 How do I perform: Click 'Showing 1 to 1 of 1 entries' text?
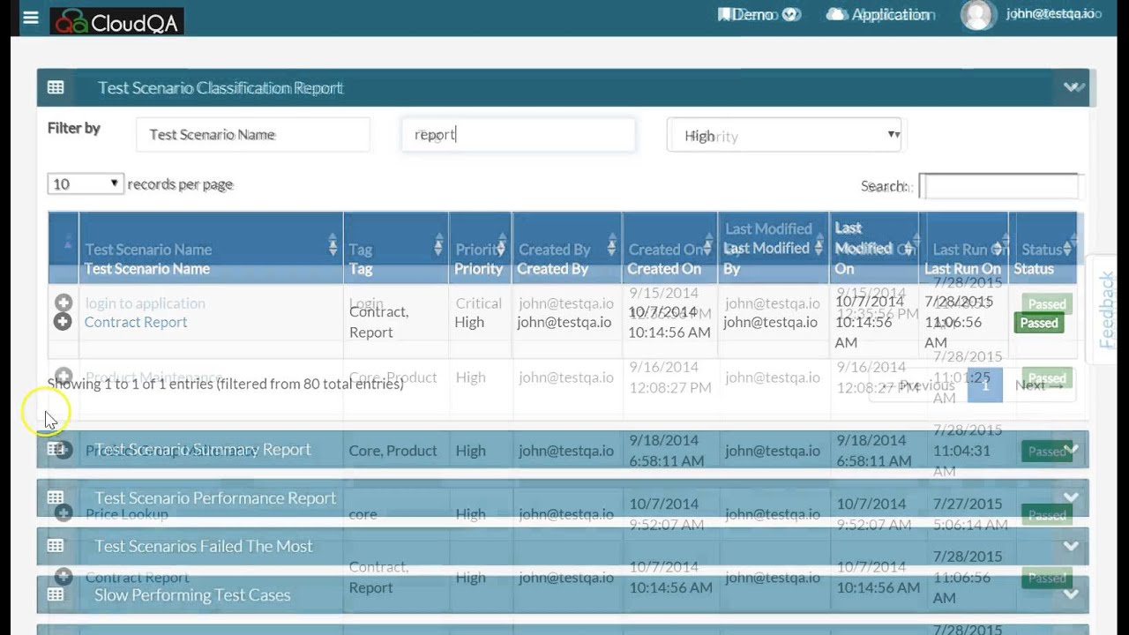point(131,384)
